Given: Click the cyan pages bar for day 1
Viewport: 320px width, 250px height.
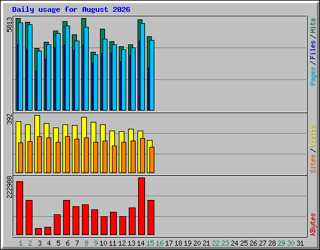Looking at the screenshot, I should pyautogui.click(x=21, y=66).
